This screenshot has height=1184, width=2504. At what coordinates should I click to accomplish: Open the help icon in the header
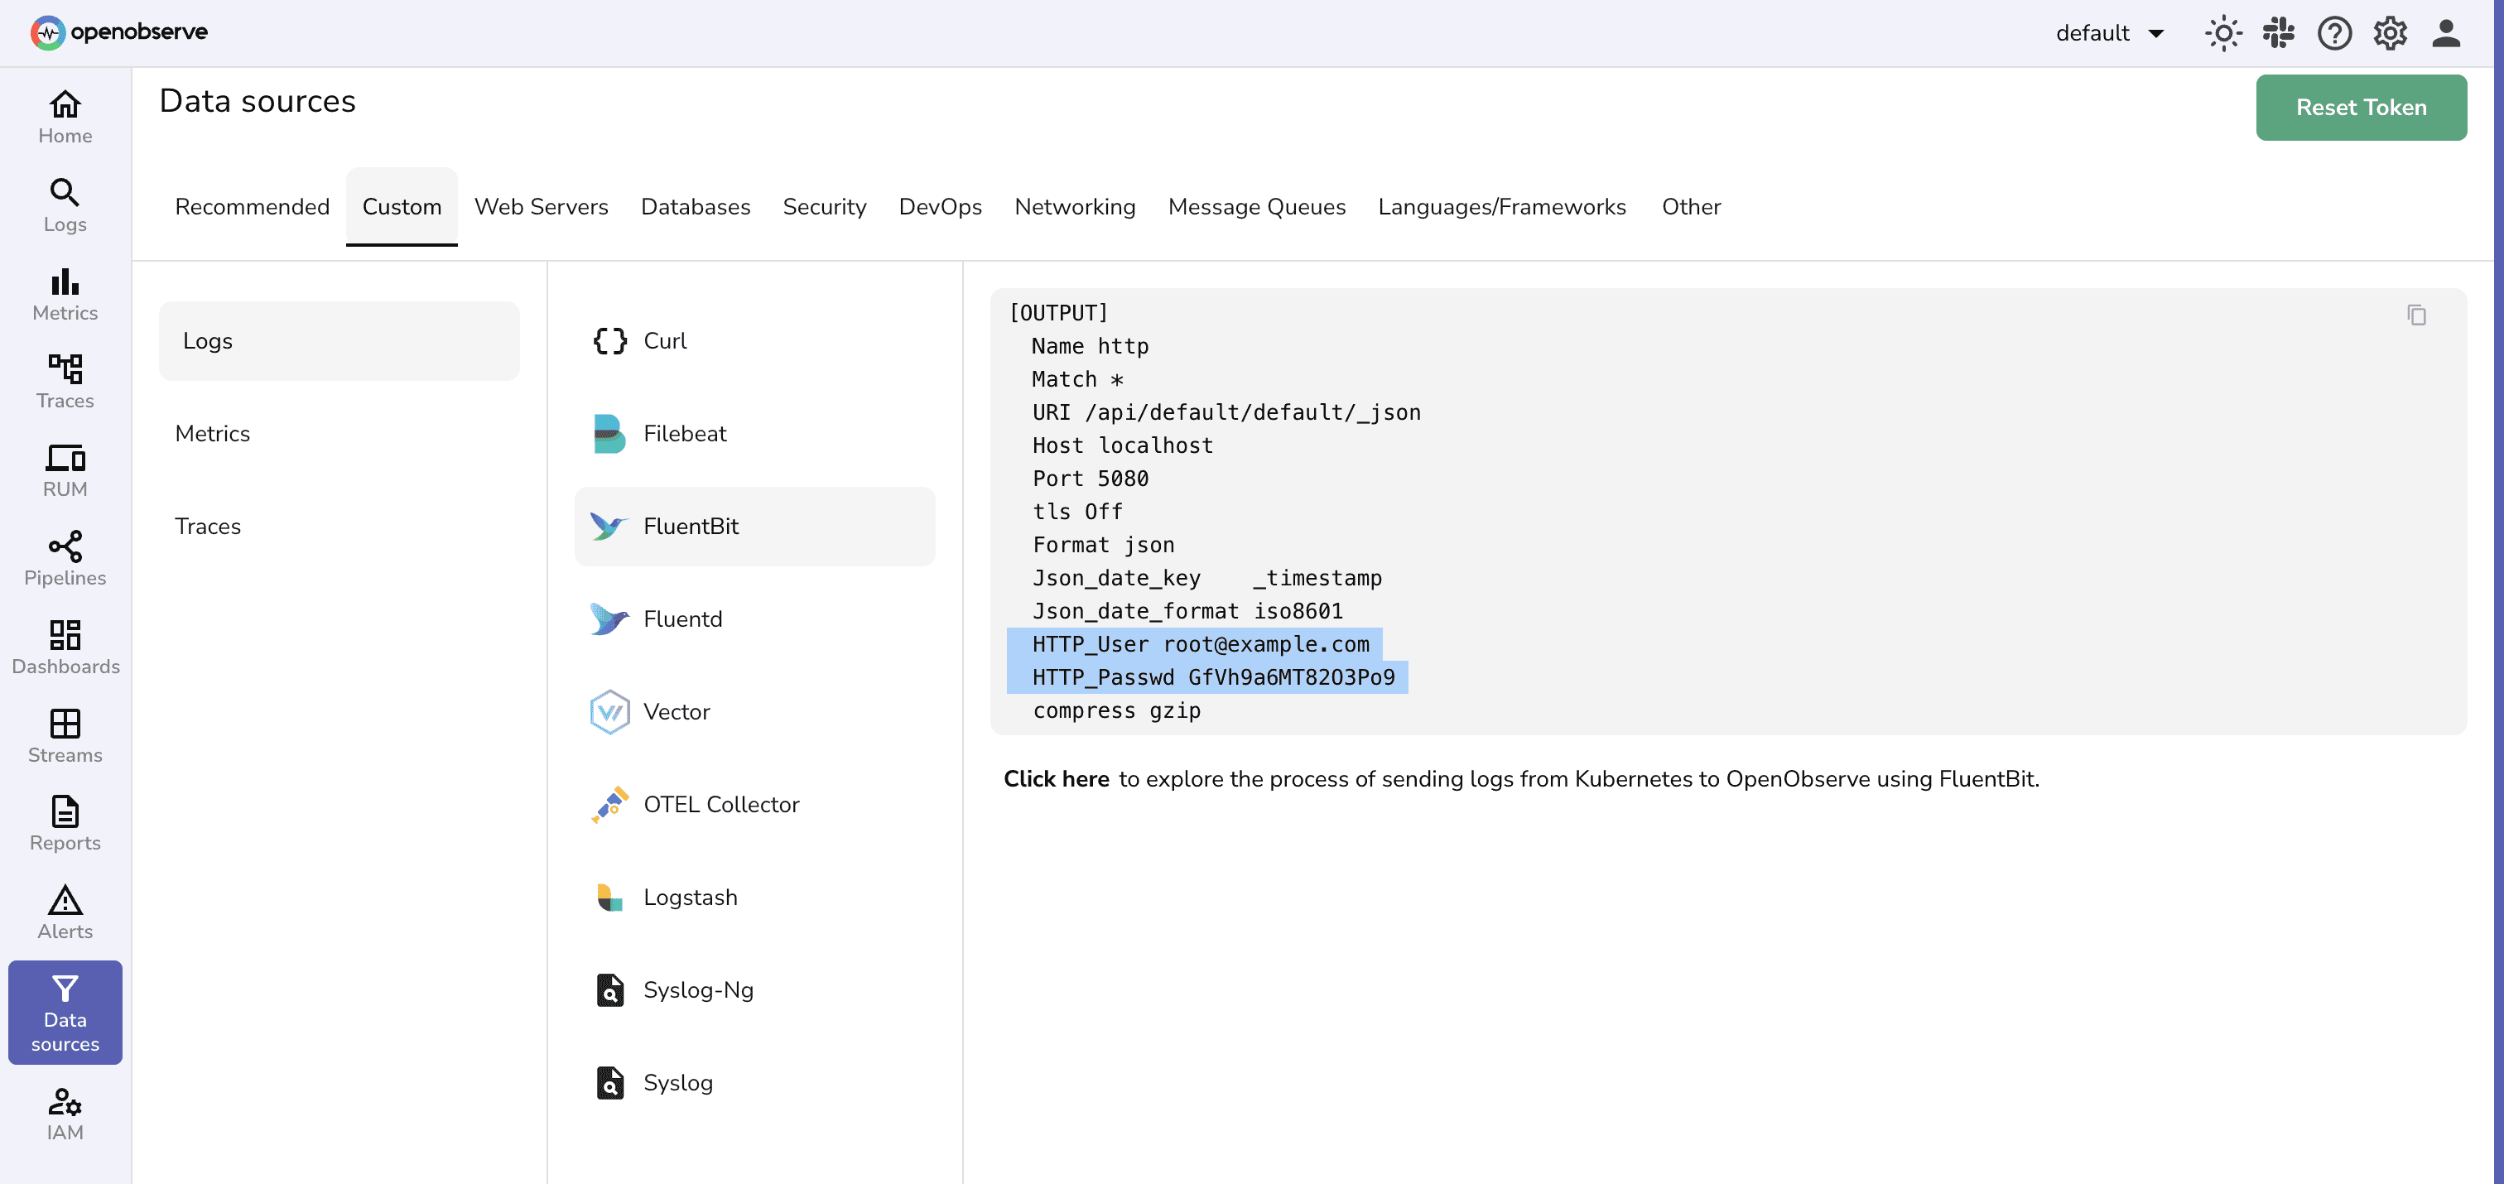click(2335, 32)
